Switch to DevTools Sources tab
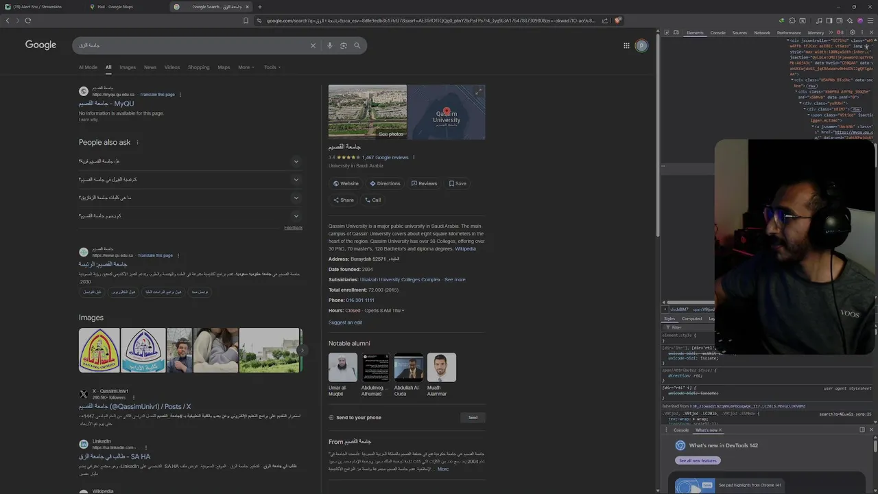The image size is (878, 494). [x=739, y=33]
